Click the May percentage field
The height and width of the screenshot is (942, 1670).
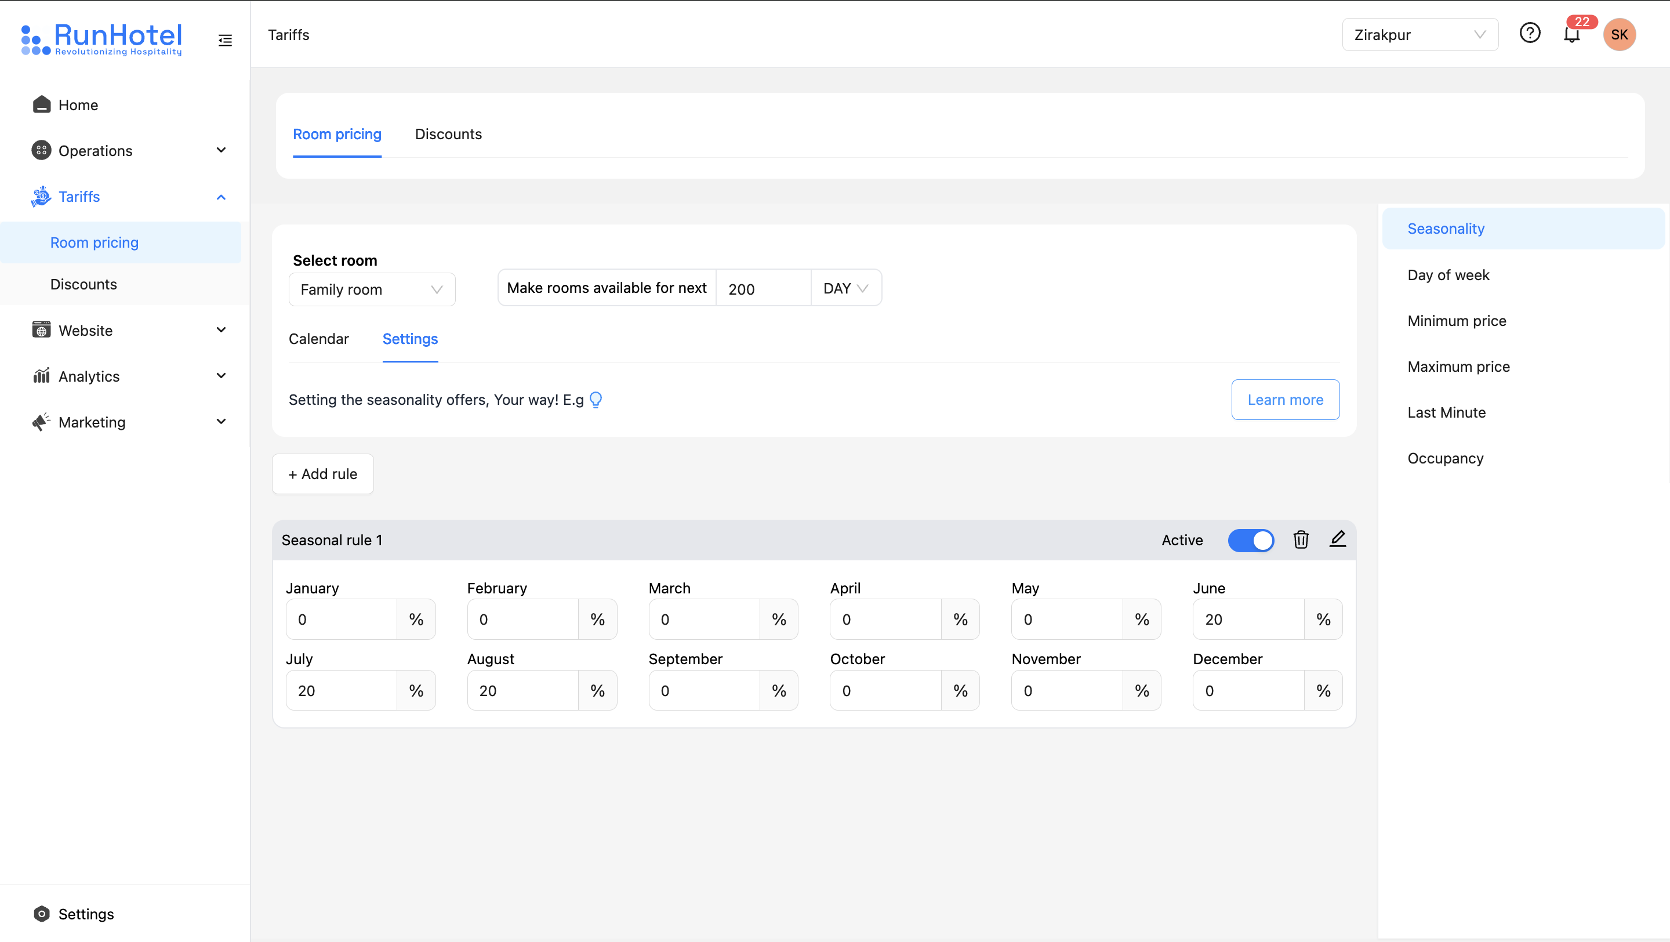tap(1067, 619)
